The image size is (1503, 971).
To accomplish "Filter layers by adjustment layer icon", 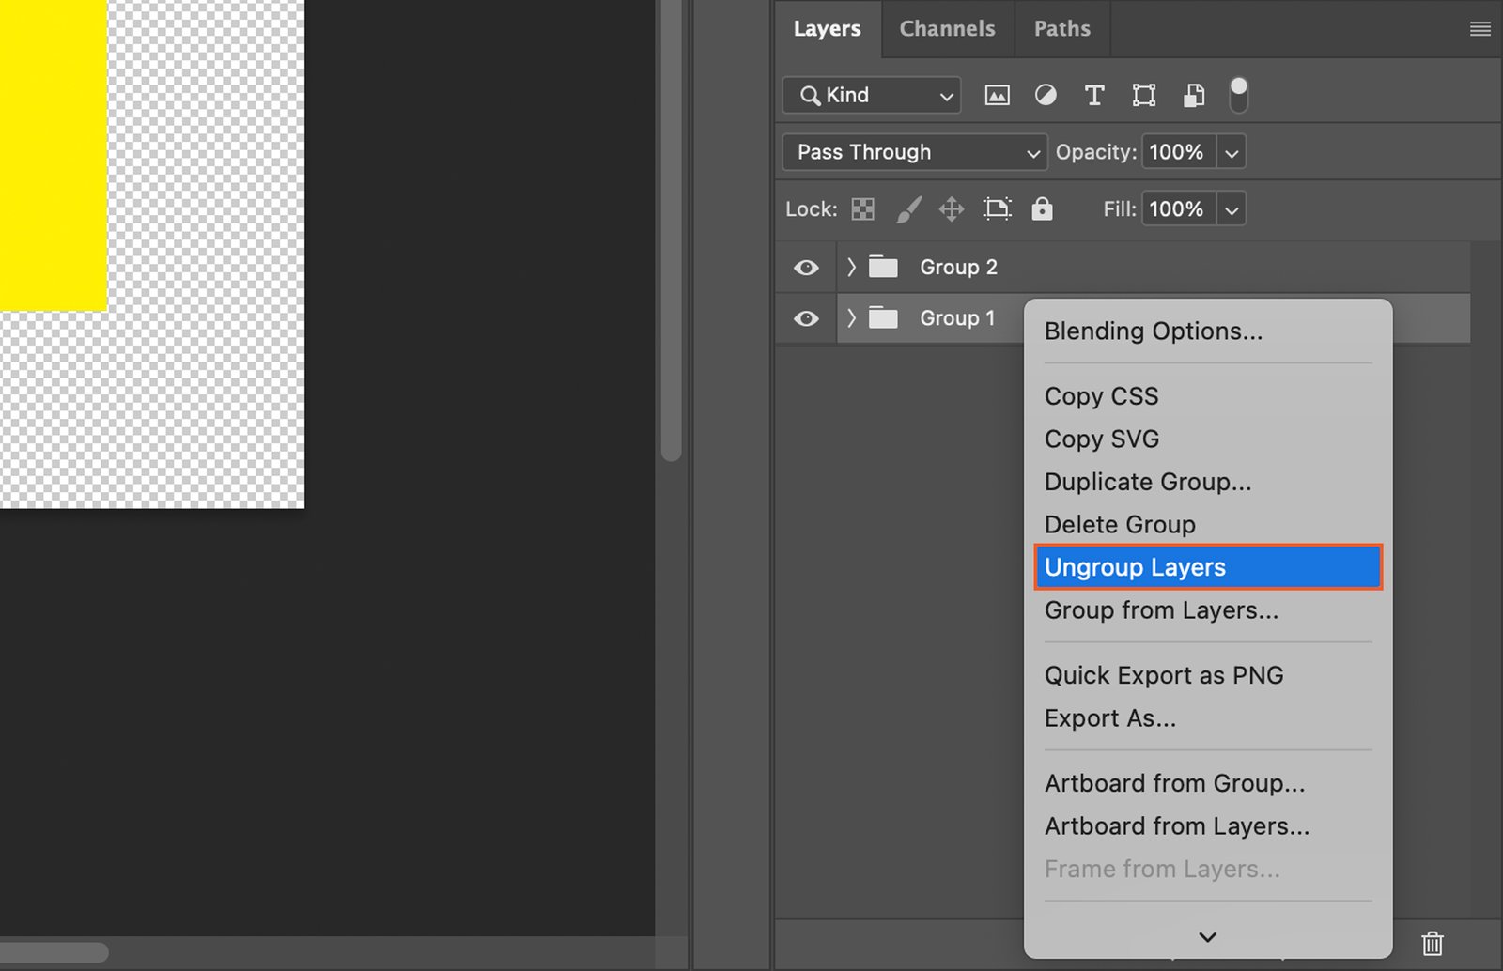I will coord(1046,95).
